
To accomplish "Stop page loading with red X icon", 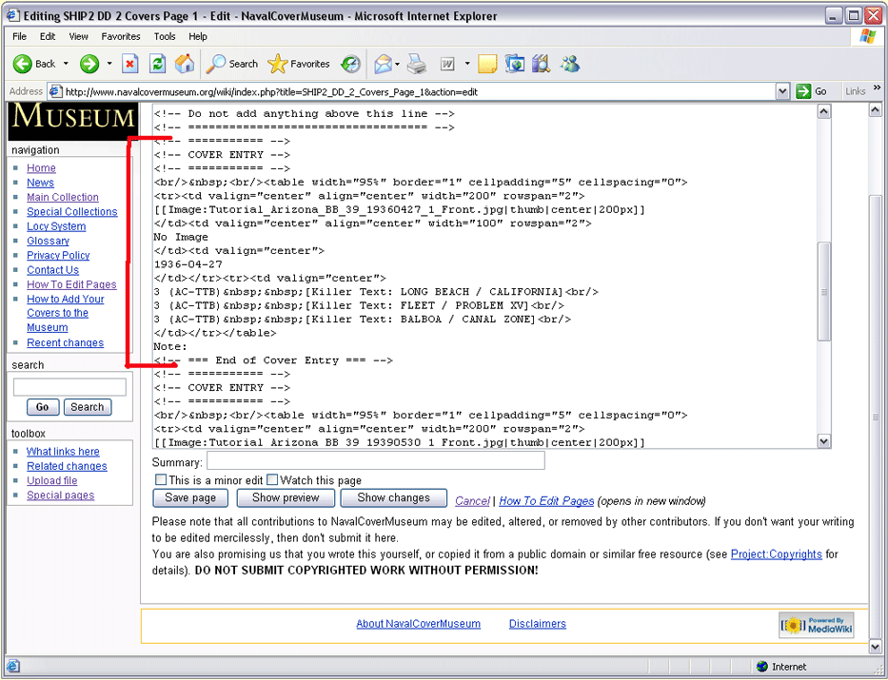I will [x=130, y=64].
